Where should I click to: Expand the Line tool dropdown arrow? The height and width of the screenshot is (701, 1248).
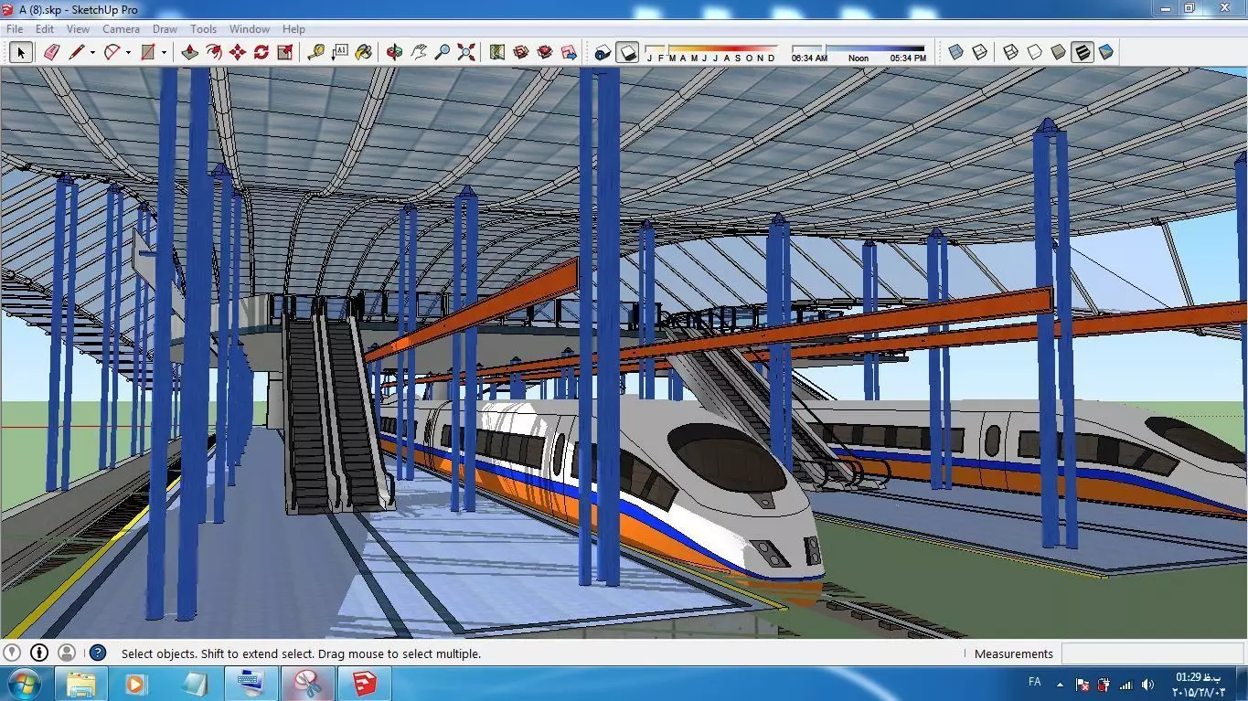point(92,52)
